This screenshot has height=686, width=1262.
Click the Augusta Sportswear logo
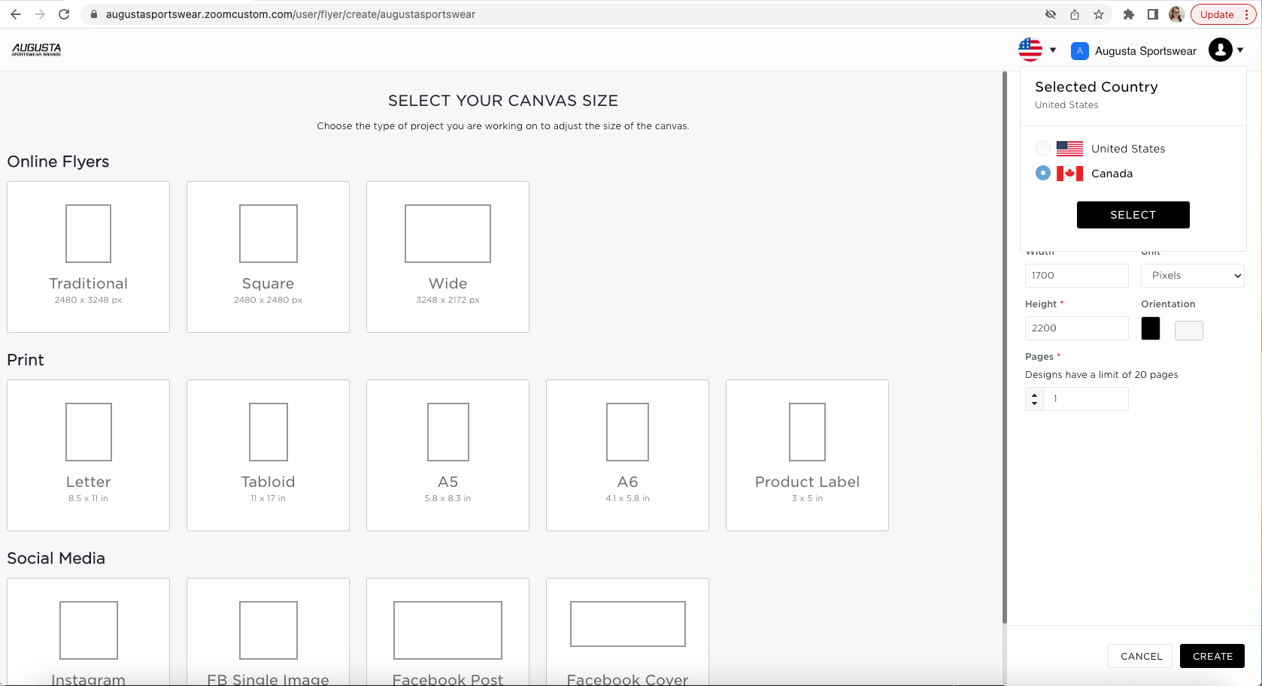tap(36, 50)
